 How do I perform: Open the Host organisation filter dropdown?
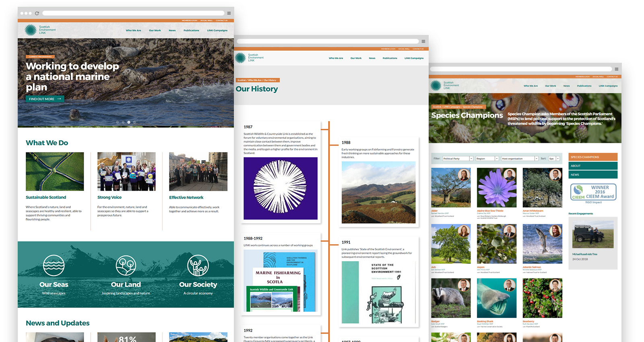[520, 159]
